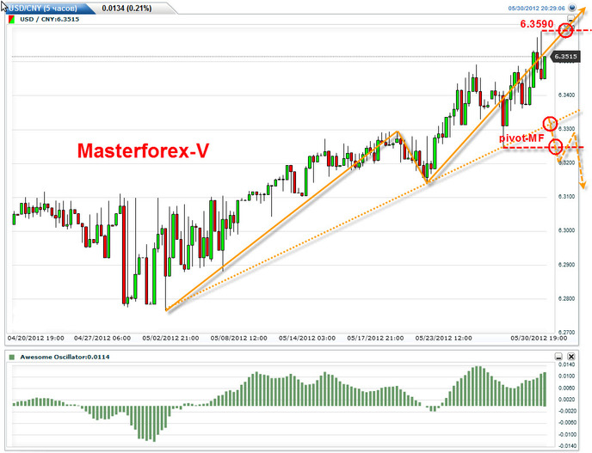Minimize the main USD/CNY price chart panel
Image resolution: width=592 pixels, height=453 pixels.
click(x=570, y=19)
